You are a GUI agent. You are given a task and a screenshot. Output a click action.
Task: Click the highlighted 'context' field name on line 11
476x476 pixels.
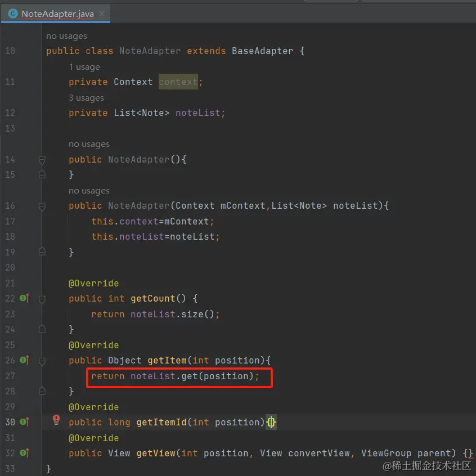(x=178, y=82)
